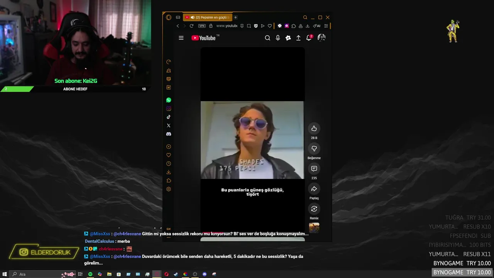This screenshot has width=494, height=278.
Task: Bookmark this page with the heart icon
Action: click(x=270, y=26)
